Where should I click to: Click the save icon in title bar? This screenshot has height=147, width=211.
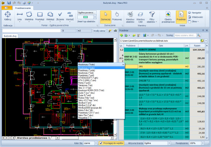click(x=9, y=3)
